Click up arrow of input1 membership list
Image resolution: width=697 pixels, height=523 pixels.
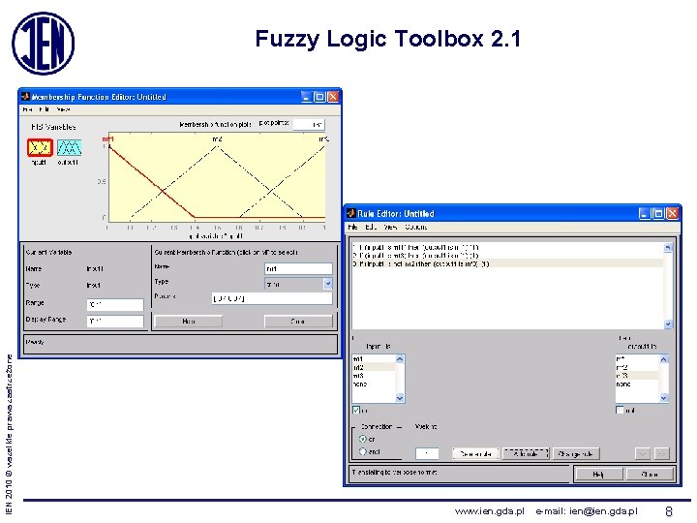(400, 359)
